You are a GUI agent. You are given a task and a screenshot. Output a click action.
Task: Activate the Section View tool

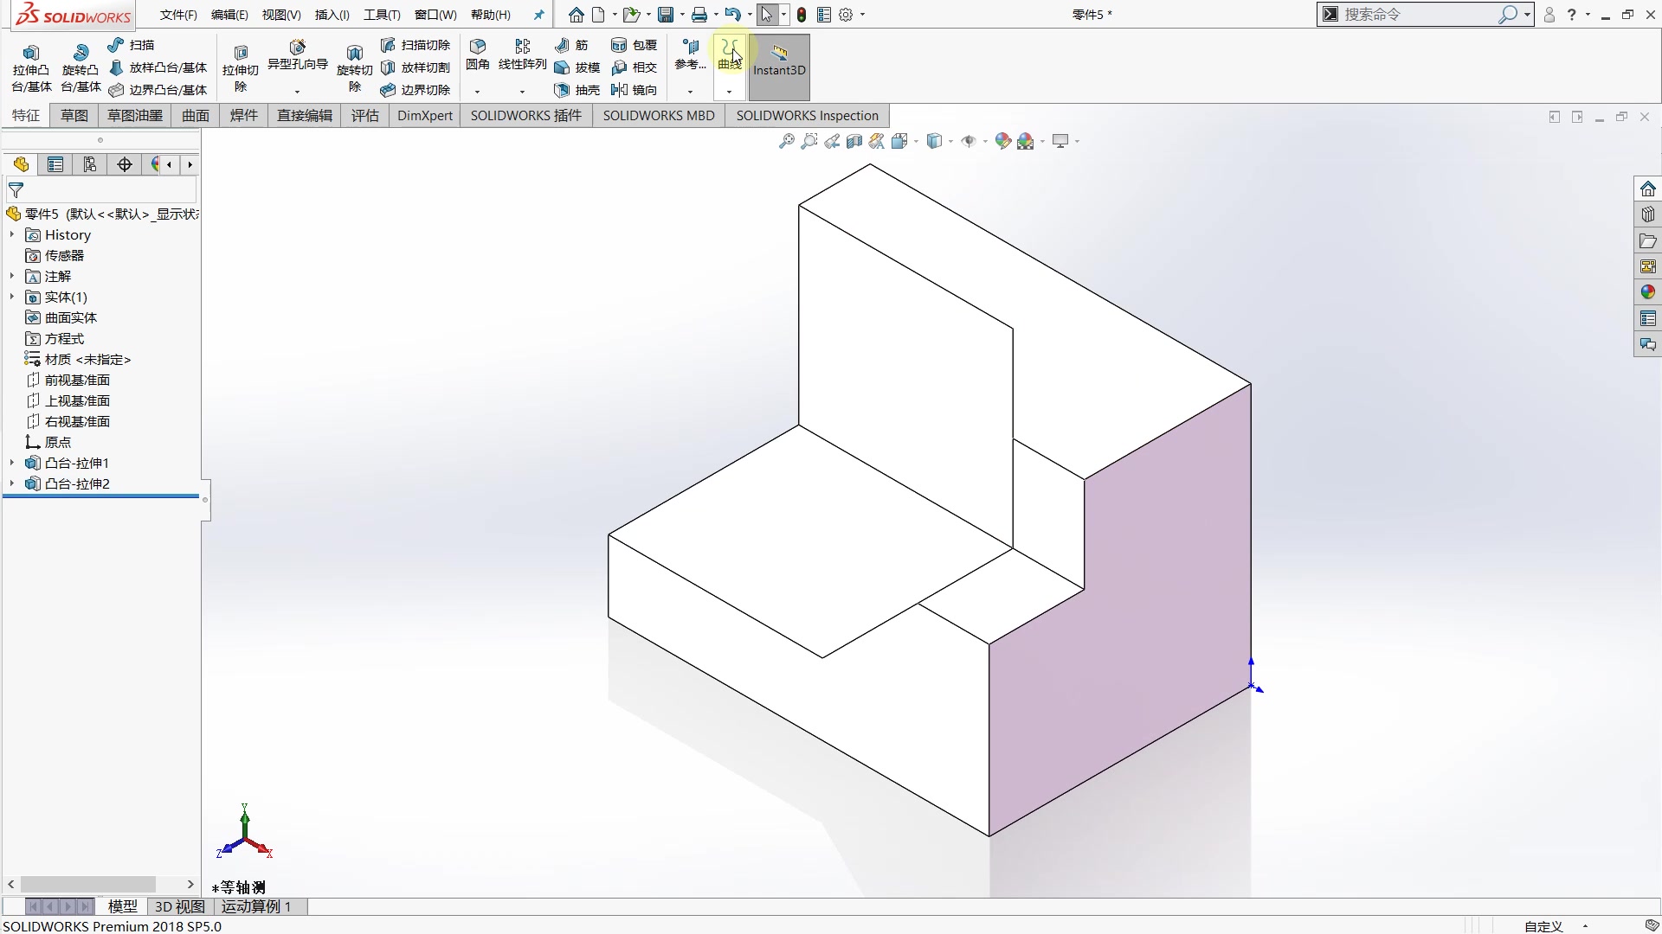854,141
